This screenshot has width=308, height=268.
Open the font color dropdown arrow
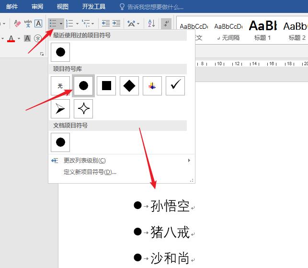(x=19, y=38)
